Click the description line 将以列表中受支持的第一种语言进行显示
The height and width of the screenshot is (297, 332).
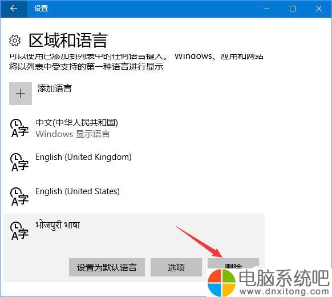click(x=86, y=67)
